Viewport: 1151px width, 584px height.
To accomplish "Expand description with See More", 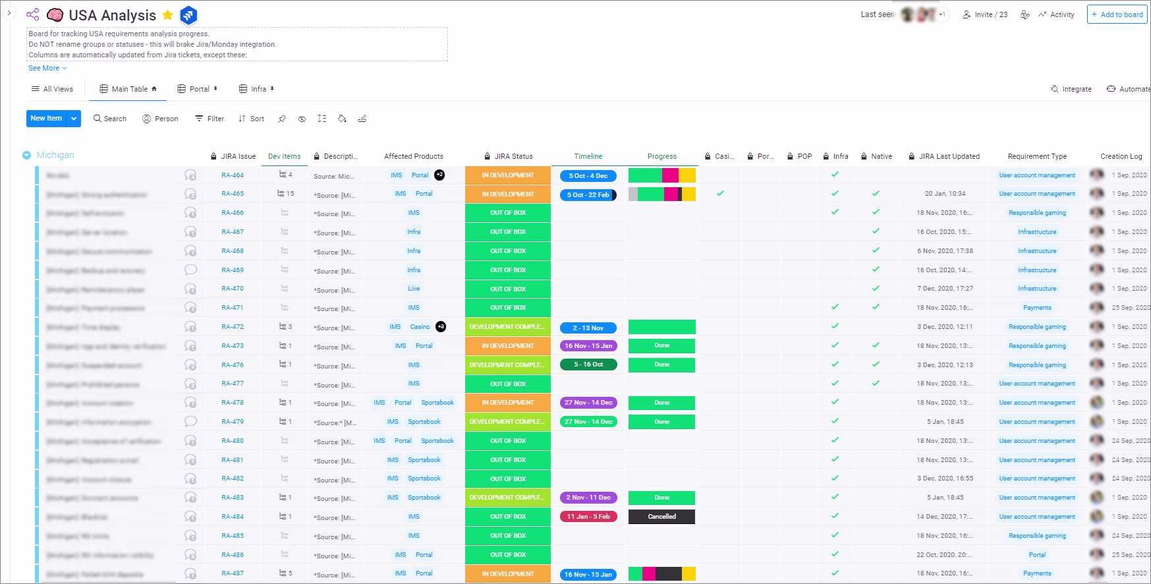I will click(x=47, y=68).
